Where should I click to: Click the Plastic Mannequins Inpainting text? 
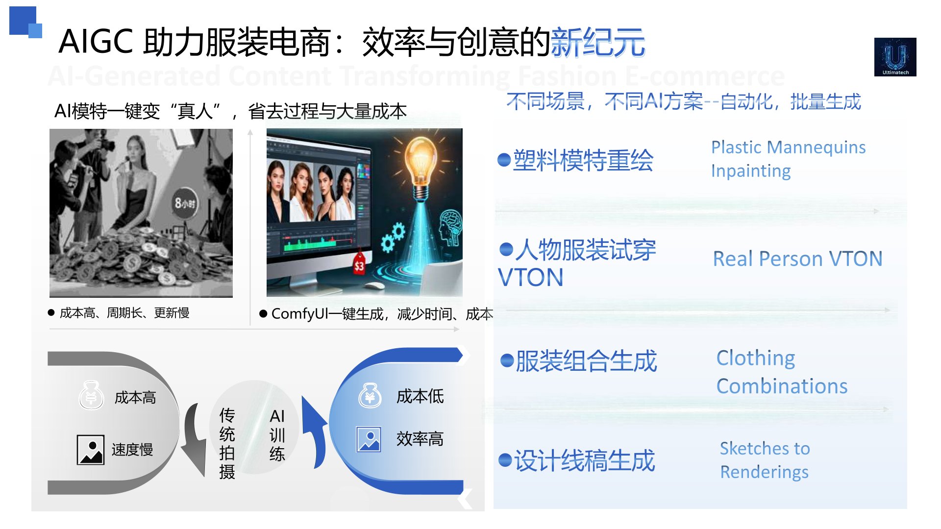pyautogui.click(x=789, y=159)
